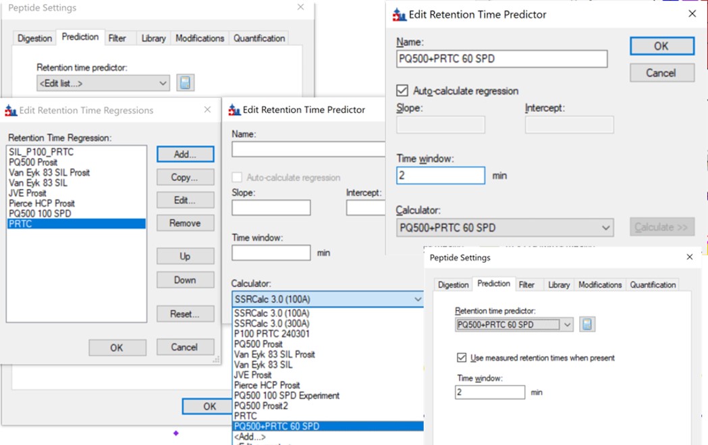Select JVE Prosit in the Retention Time Regression list
Viewport: 708px width, 445px height.
pos(28,193)
